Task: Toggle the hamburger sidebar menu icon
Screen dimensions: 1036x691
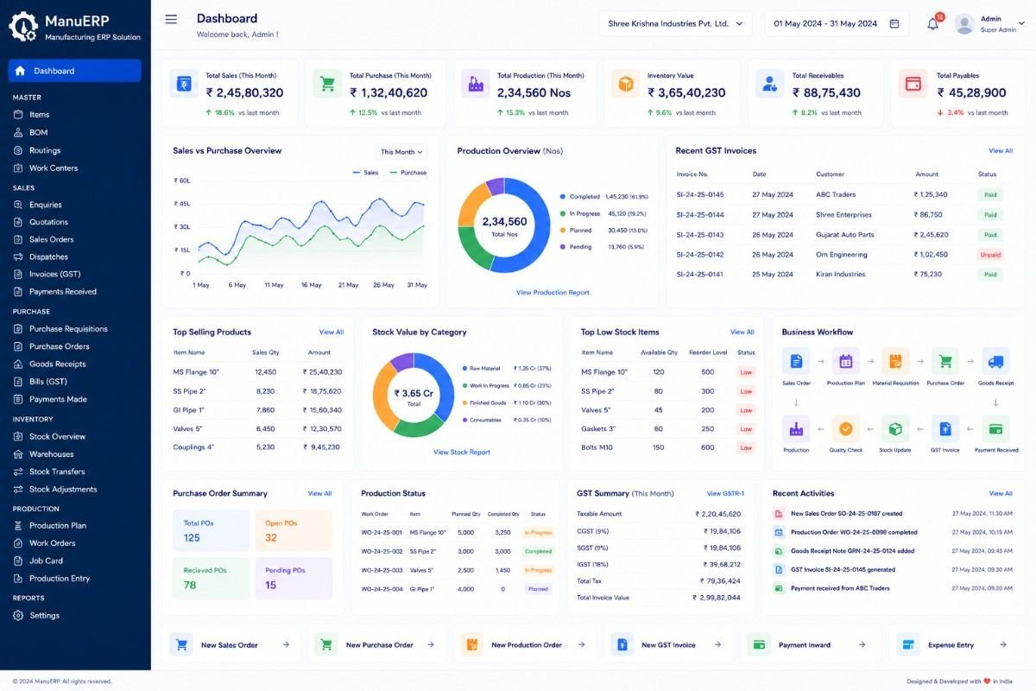Action: pos(171,19)
